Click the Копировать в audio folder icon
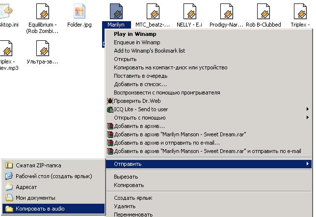Viewport: 316px width, 217px height. [x=9, y=209]
